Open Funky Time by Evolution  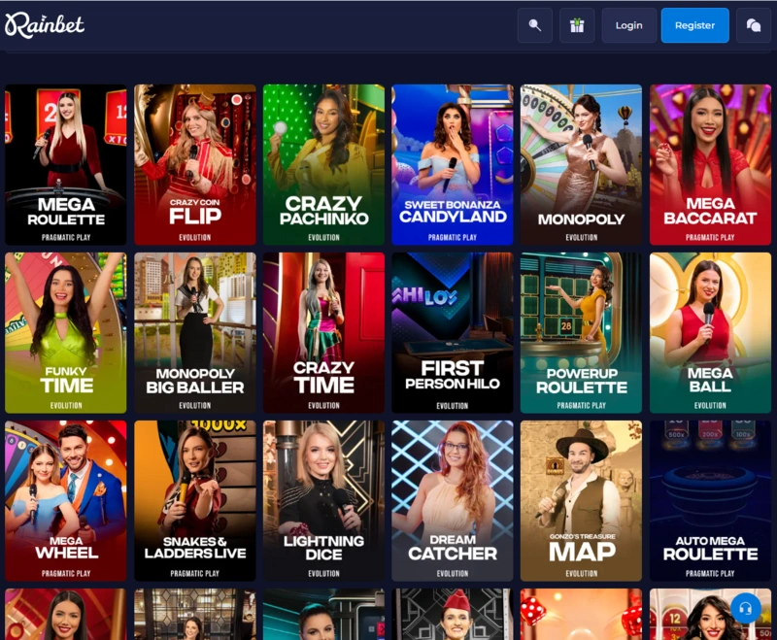click(x=66, y=331)
